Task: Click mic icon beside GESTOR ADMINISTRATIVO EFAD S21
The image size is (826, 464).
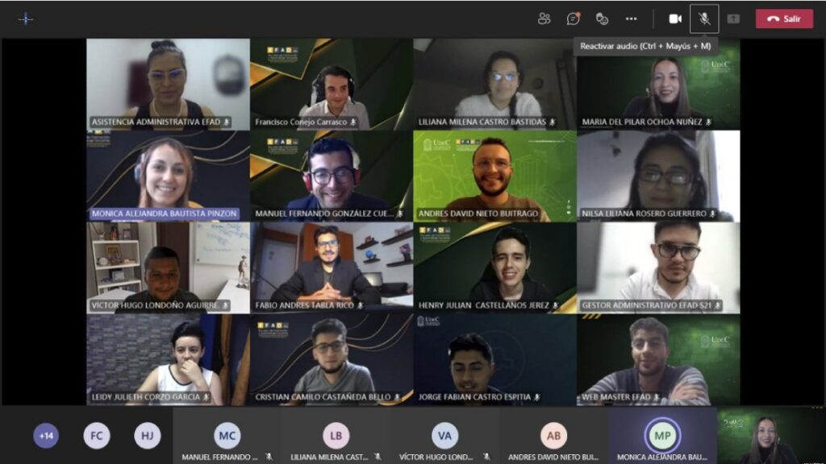Action: point(717,305)
